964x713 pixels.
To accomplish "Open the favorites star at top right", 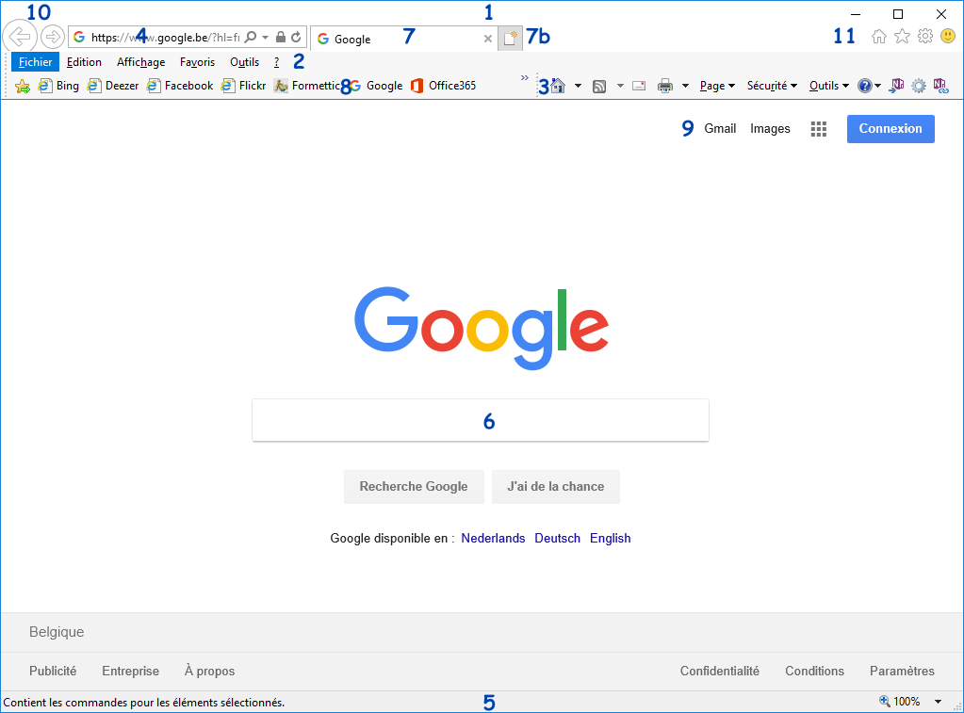I will coord(902,37).
